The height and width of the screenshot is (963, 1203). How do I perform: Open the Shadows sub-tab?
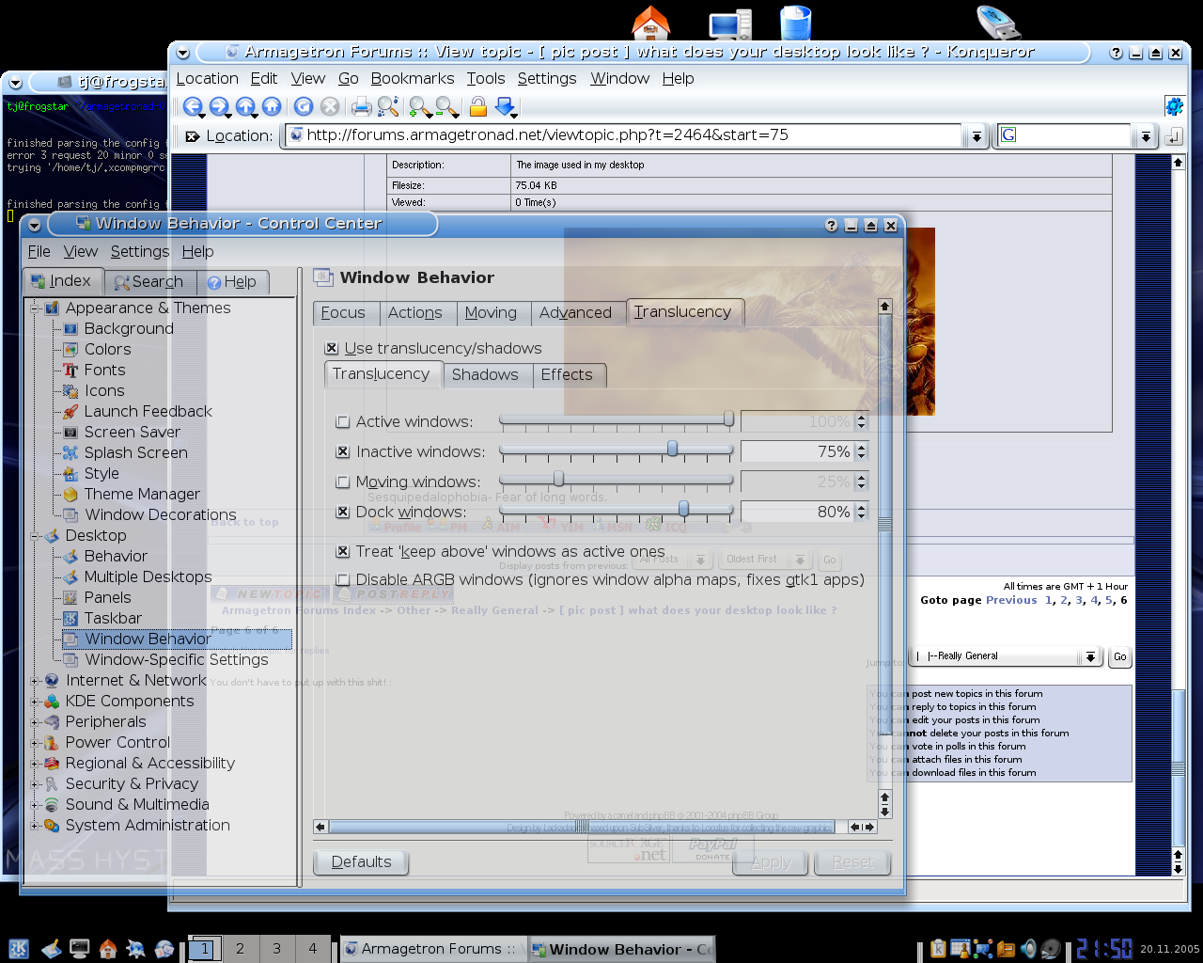point(485,375)
